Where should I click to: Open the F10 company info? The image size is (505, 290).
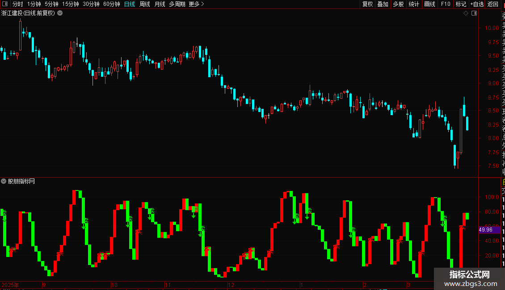tap(446, 4)
